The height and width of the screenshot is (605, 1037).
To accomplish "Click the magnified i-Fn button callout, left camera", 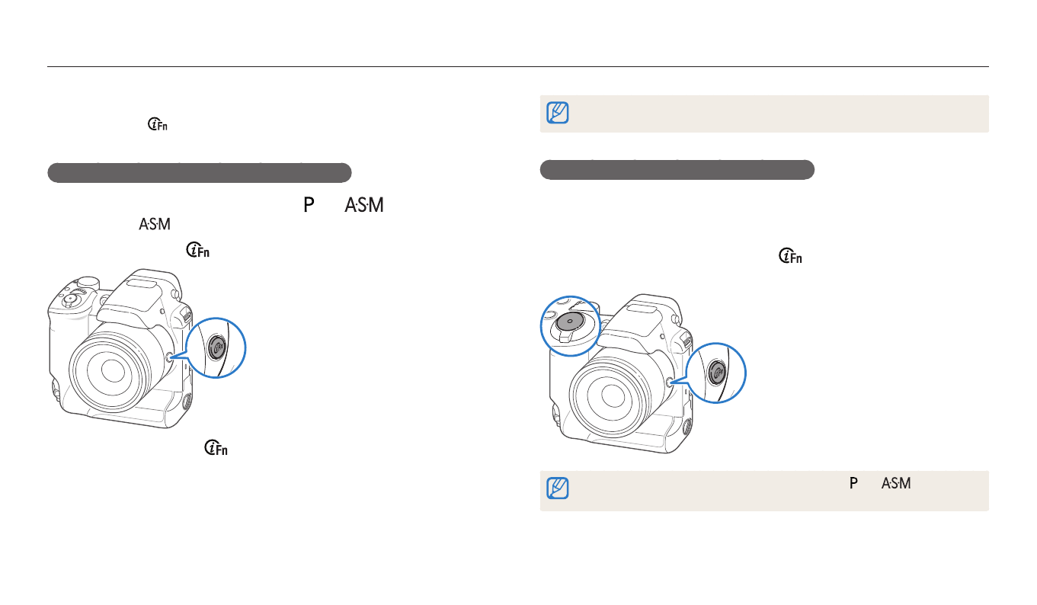I will (x=216, y=347).
